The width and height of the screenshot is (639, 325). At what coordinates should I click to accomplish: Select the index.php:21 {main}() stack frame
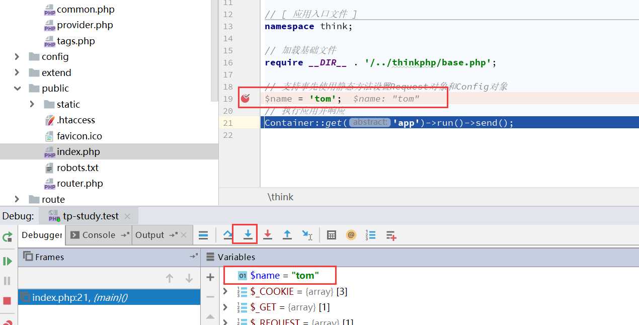click(x=109, y=297)
